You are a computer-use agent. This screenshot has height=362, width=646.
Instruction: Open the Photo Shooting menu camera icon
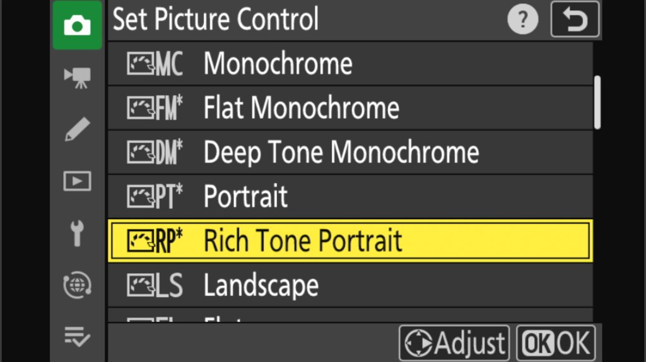77,25
